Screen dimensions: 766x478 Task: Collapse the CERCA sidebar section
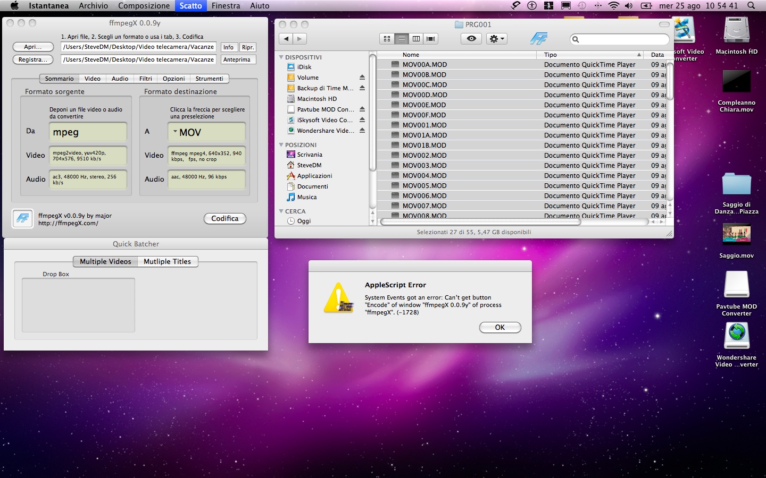click(281, 211)
